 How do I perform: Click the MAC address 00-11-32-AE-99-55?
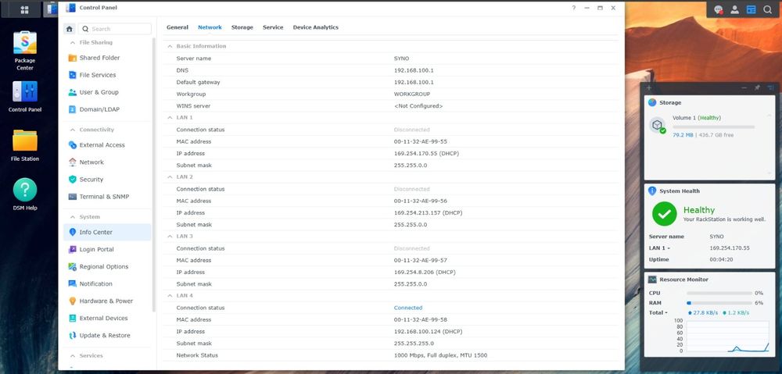coord(421,141)
